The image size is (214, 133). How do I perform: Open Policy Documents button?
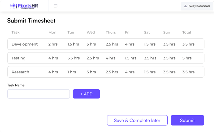197,6
